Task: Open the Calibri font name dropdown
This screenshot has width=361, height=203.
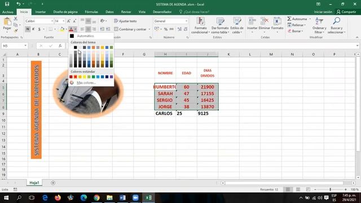Action: point(52,21)
